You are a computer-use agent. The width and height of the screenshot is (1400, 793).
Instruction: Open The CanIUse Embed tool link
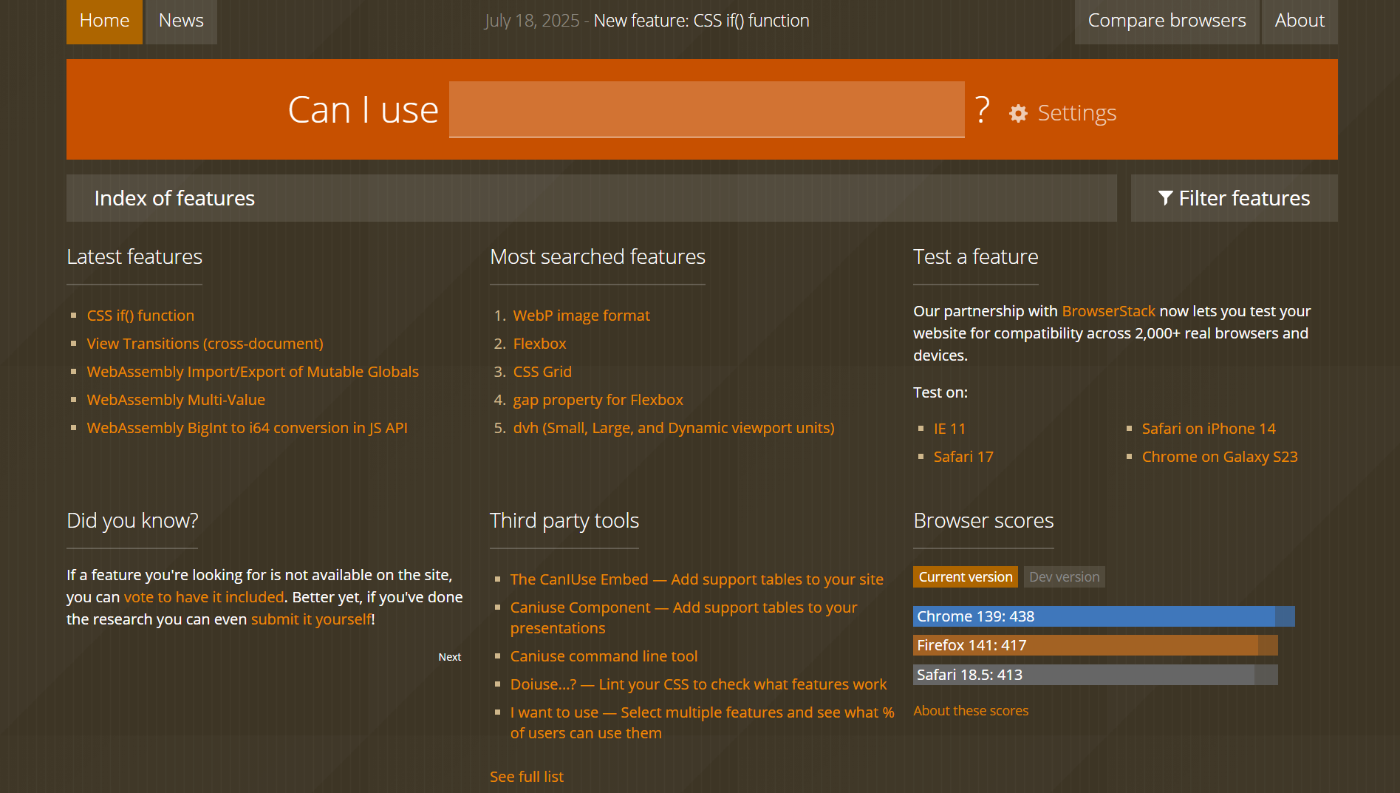coord(697,579)
